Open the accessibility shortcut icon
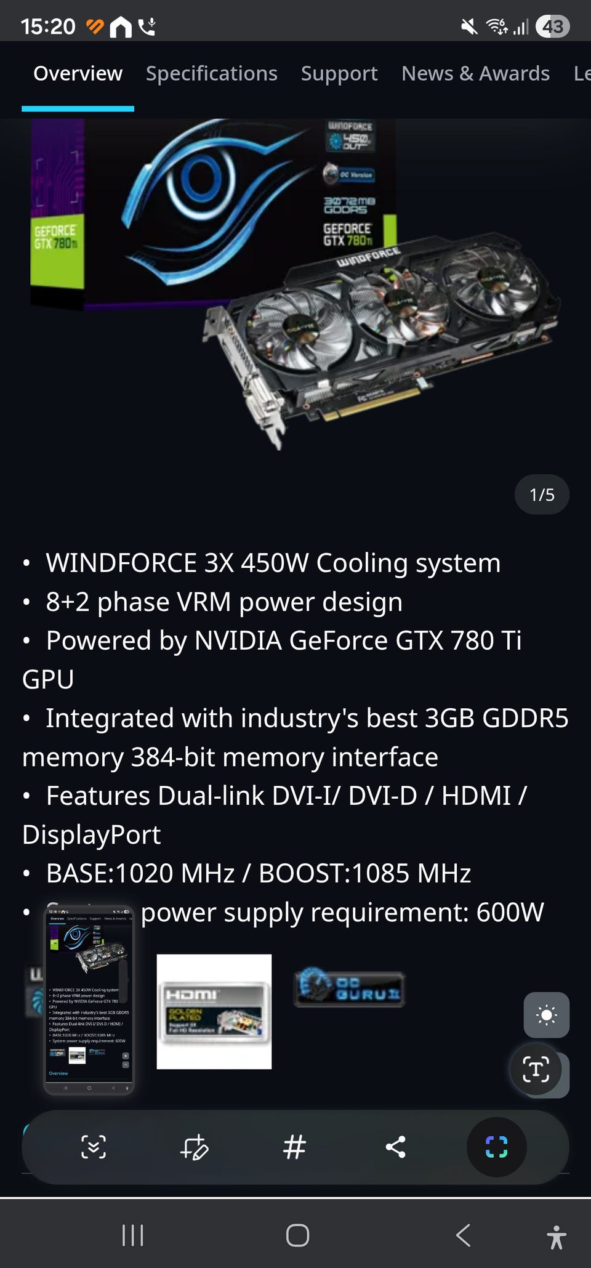The width and height of the screenshot is (591, 1268). 557,1236
